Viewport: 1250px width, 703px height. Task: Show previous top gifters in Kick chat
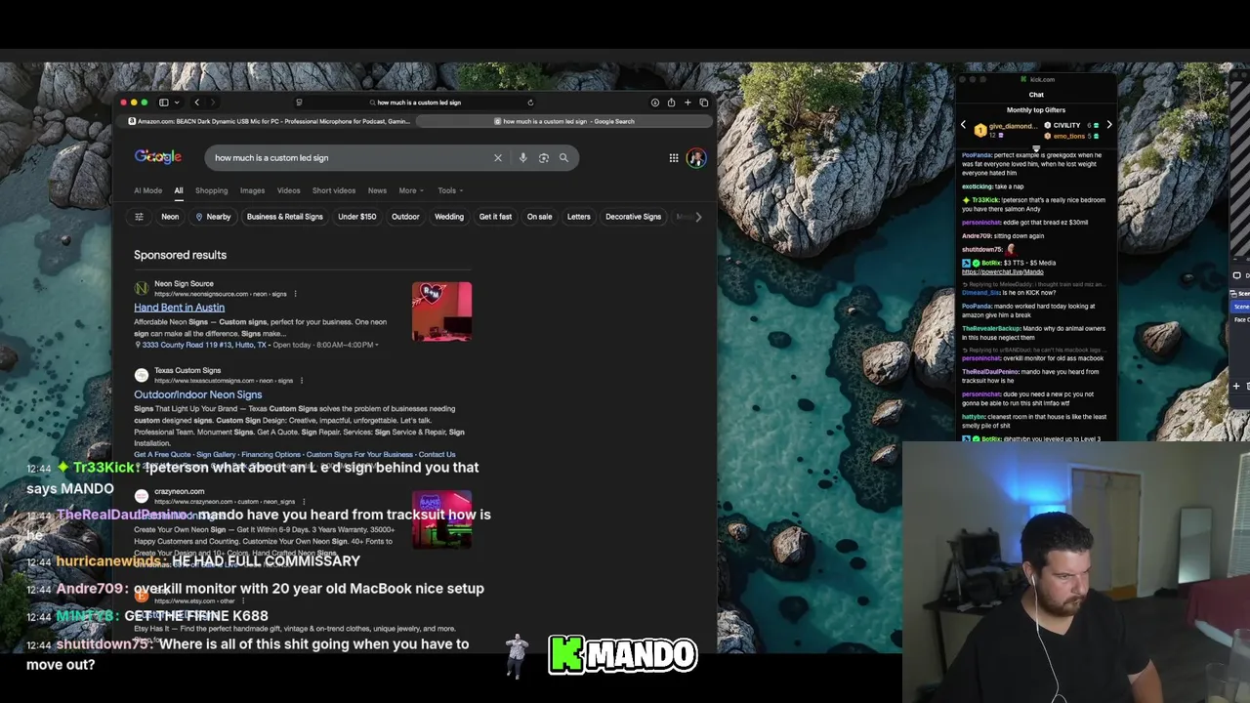(963, 125)
